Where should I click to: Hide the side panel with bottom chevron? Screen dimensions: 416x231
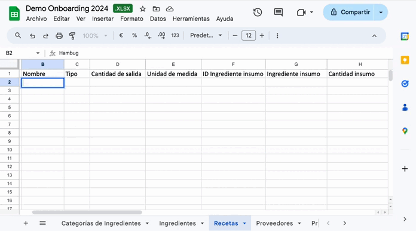click(x=405, y=219)
